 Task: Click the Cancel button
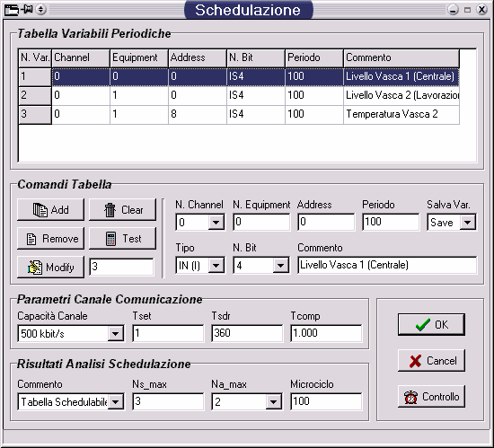tap(431, 361)
